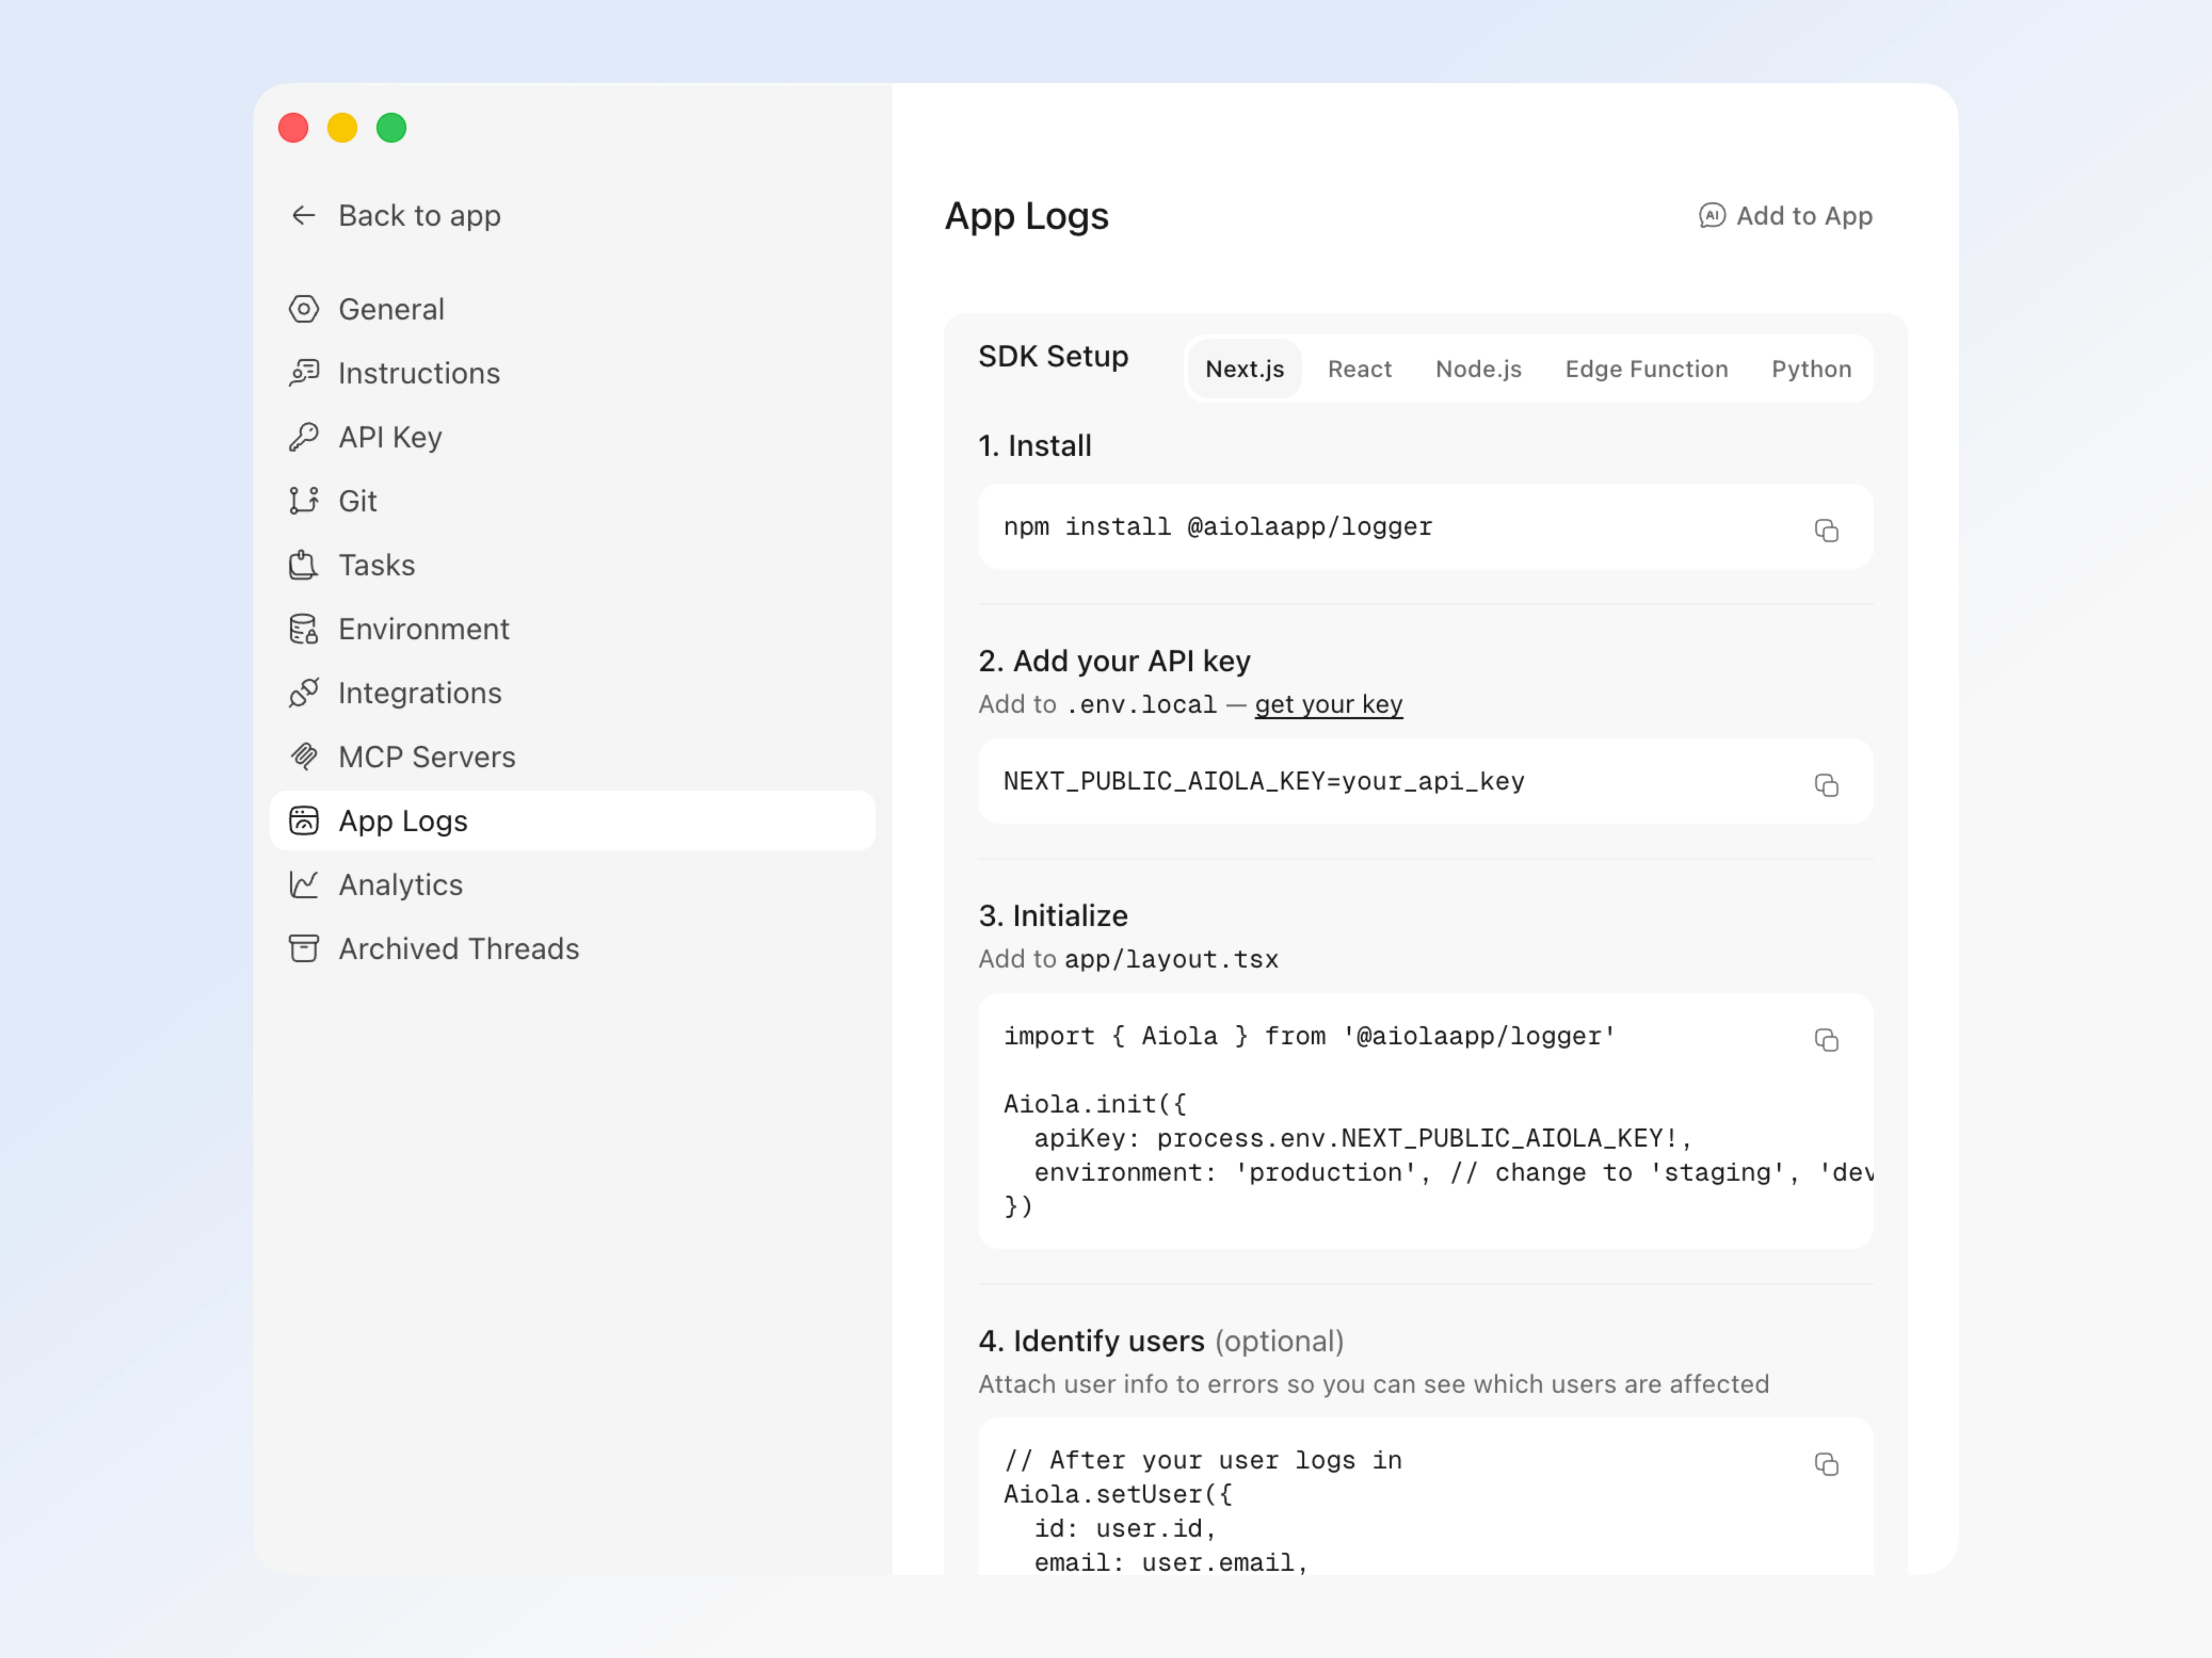This screenshot has width=2212, height=1658.
Task: Click the 'Attach user info to errors' description
Action: click(x=1374, y=1385)
